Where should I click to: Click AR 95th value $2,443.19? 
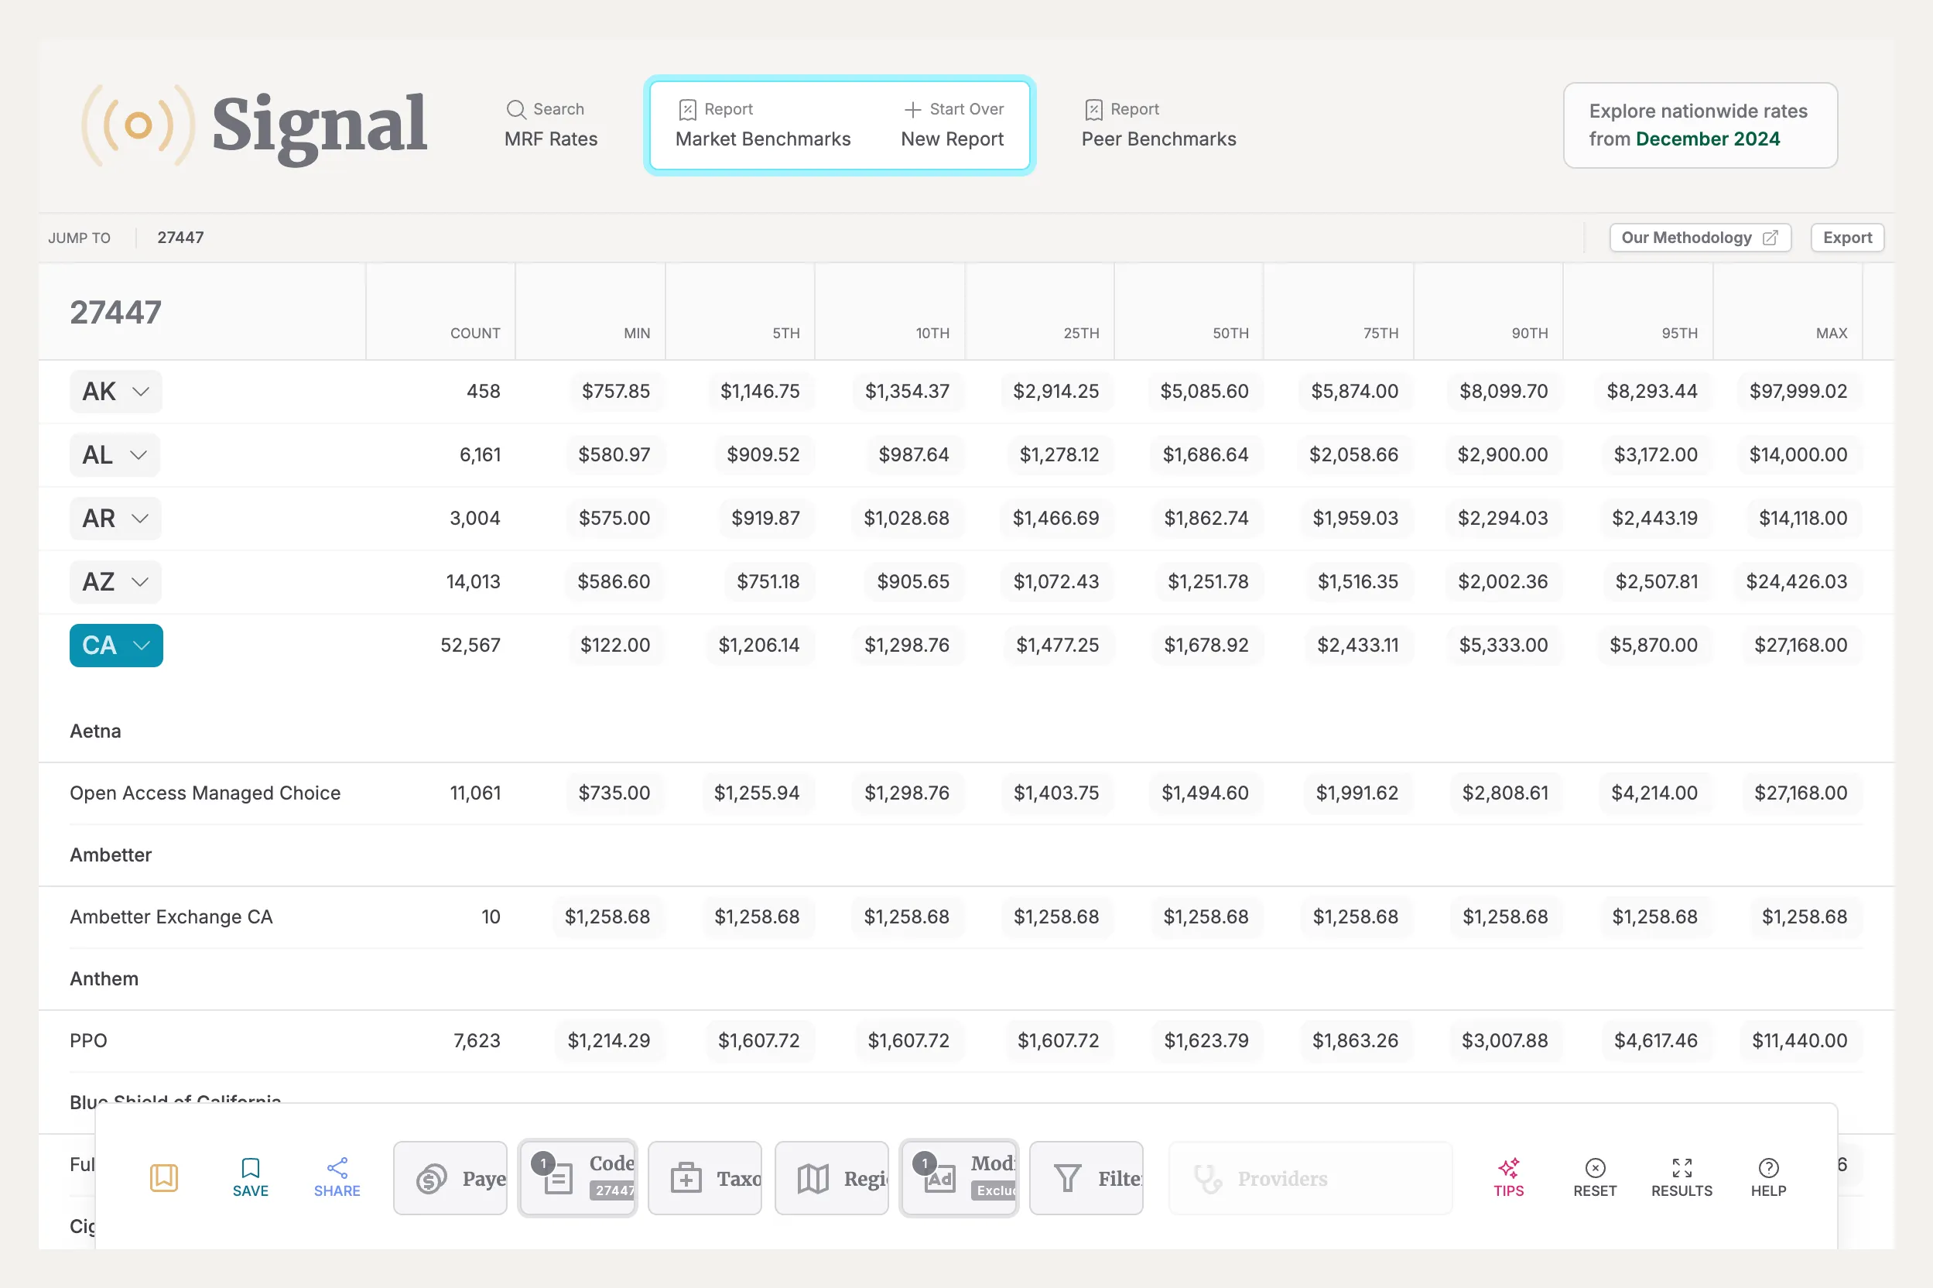click(1654, 519)
